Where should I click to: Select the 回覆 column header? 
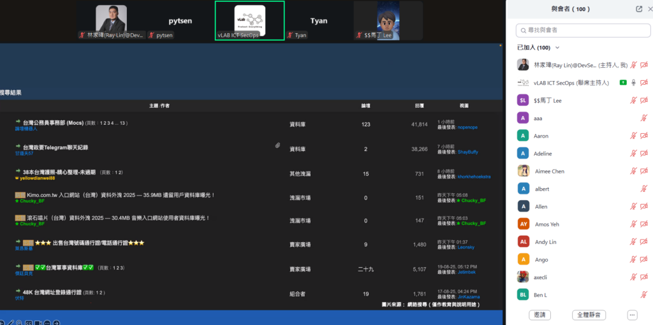coord(419,105)
